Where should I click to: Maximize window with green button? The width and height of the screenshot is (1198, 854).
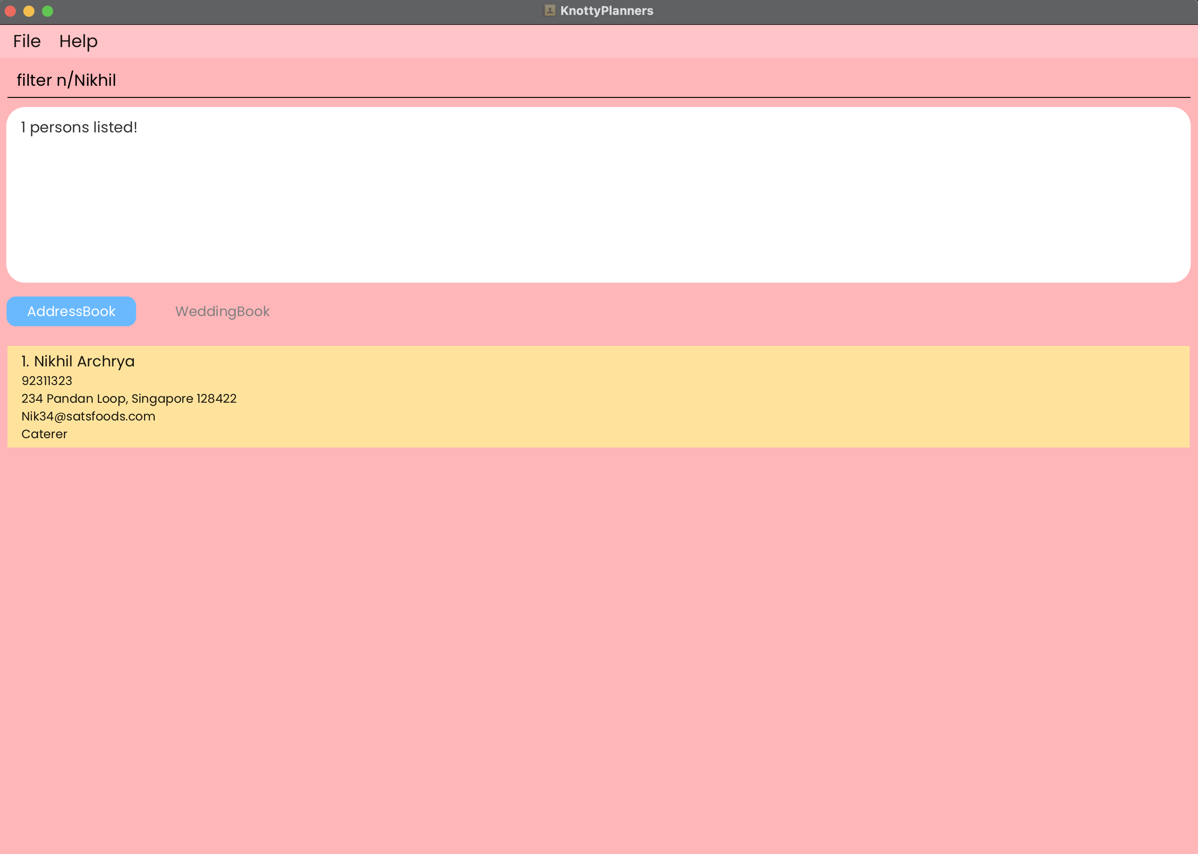48,11
